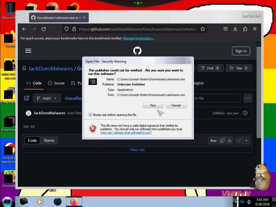Open the three-dots more options button
This screenshot has width=276, height=207.
(248, 98)
